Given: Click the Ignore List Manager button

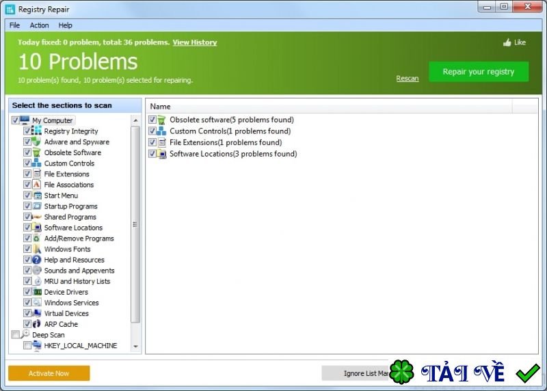Looking at the screenshot, I should 355,373.
